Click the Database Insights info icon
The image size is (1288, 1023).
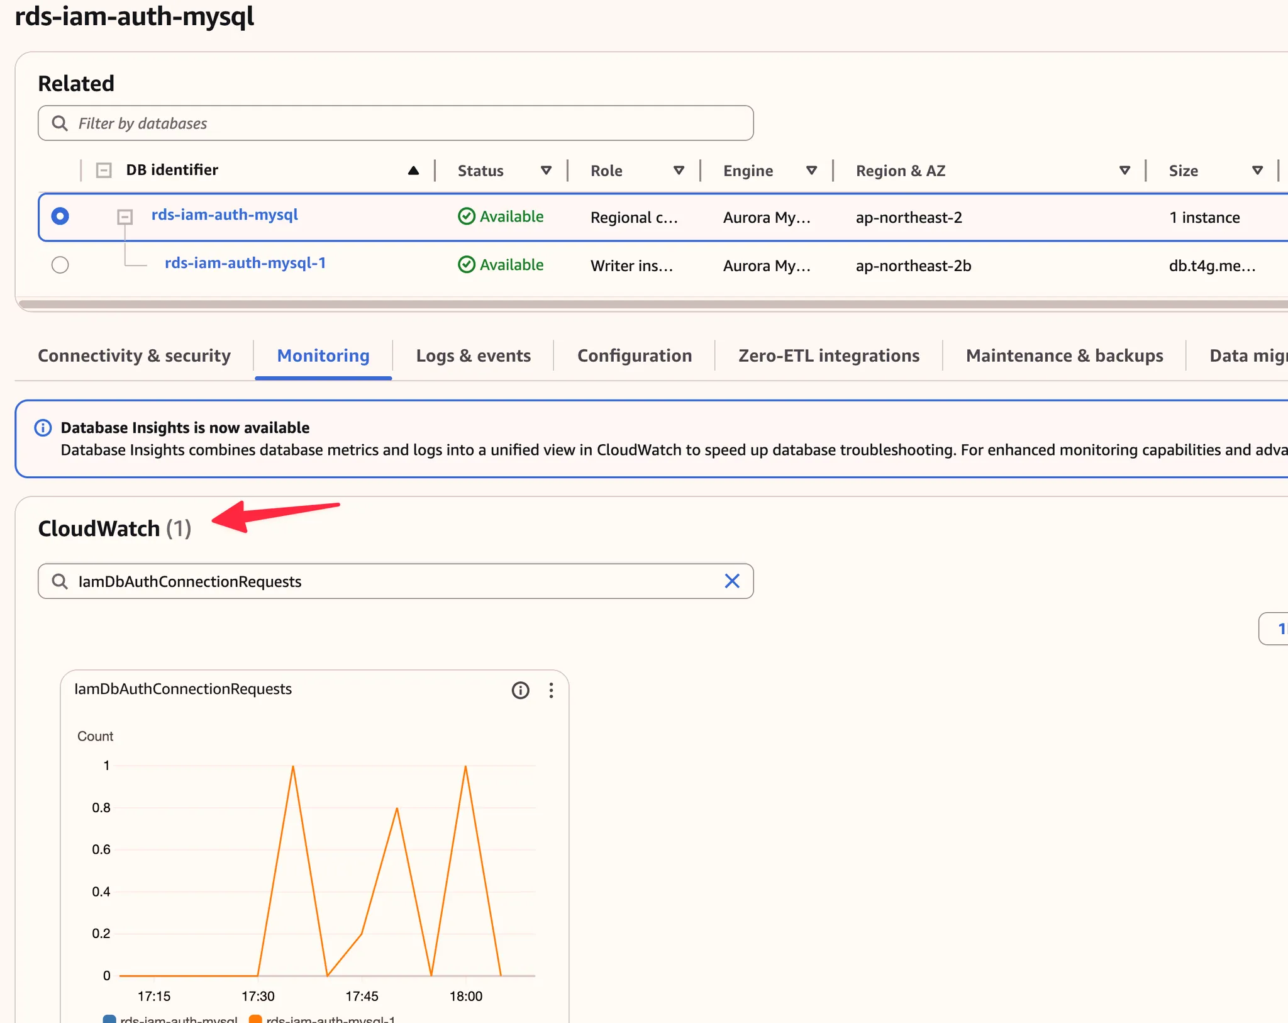(43, 428)
